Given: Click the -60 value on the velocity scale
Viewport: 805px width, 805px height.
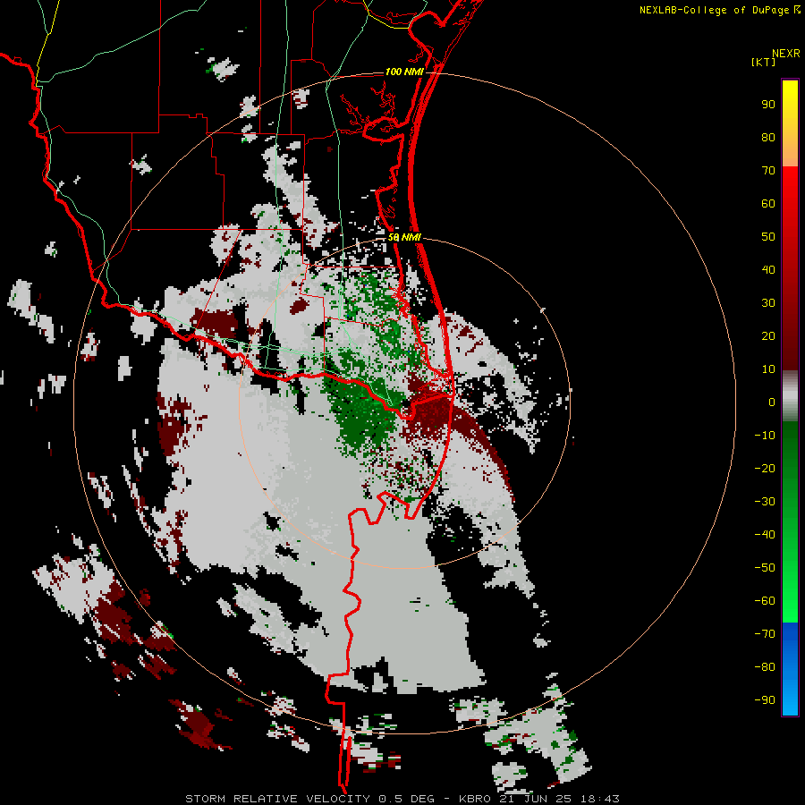Looking at the screenshot, I should coord(765,601).
